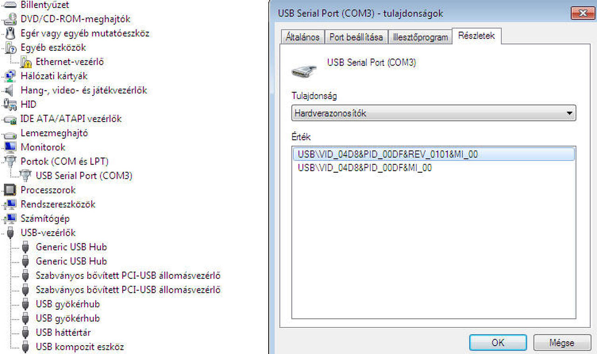Switch to the Általános tab

coord(303,37)
